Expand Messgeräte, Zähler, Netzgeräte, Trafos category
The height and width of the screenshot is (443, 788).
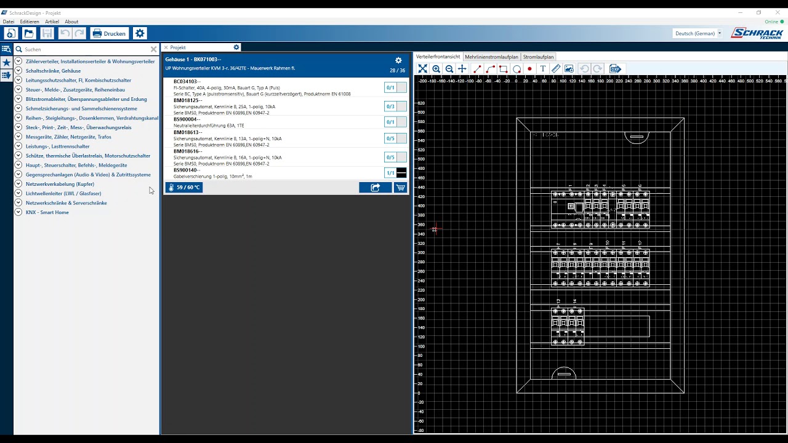coord(18,137)
